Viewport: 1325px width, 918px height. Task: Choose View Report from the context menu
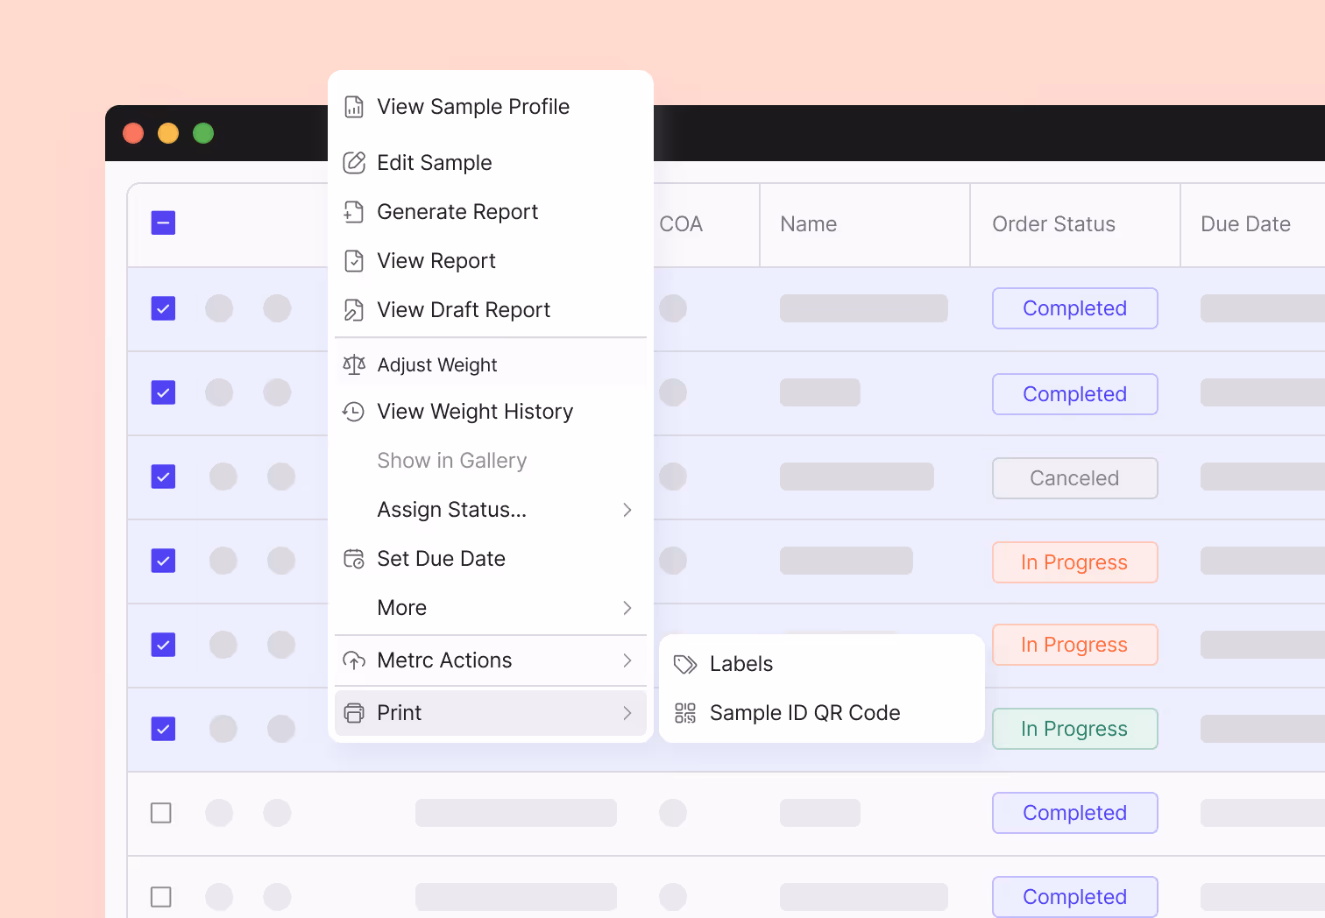pos(436,260)
